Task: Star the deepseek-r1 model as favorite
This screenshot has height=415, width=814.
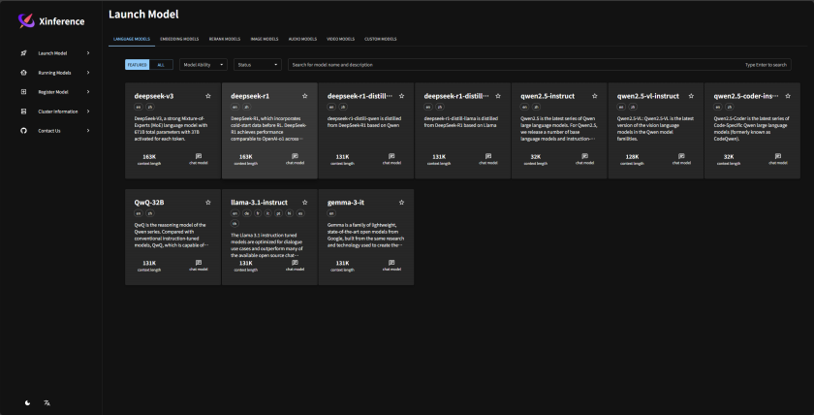Action: click(x=304, y=96)
